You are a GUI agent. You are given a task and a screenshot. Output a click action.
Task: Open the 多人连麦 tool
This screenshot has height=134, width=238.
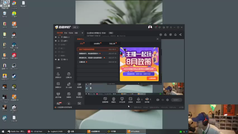69,85
